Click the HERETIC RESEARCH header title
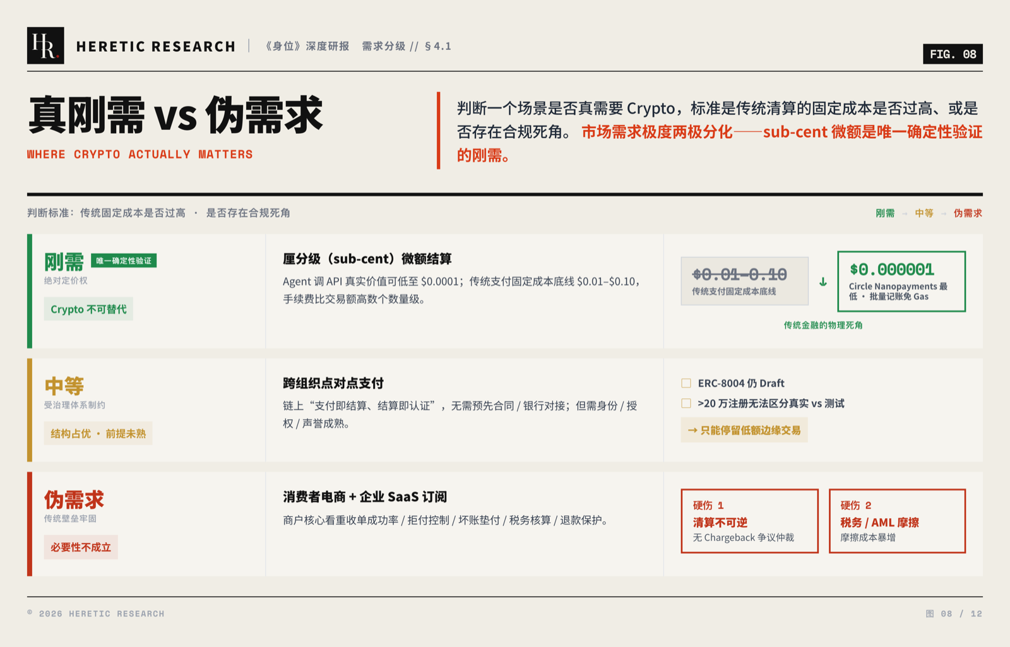The image size is (1010, 647). tap(156, 46)
